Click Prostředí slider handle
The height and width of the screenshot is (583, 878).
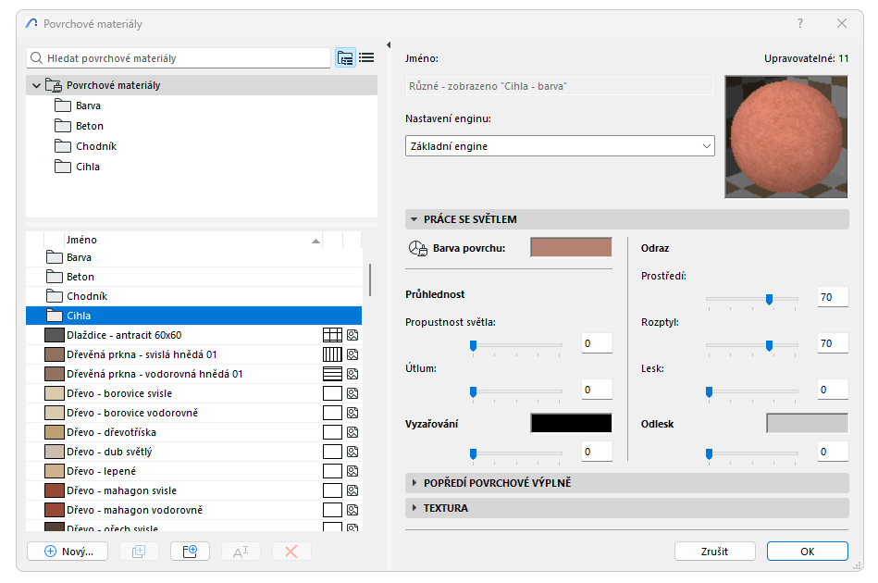(x=770, y=300)
